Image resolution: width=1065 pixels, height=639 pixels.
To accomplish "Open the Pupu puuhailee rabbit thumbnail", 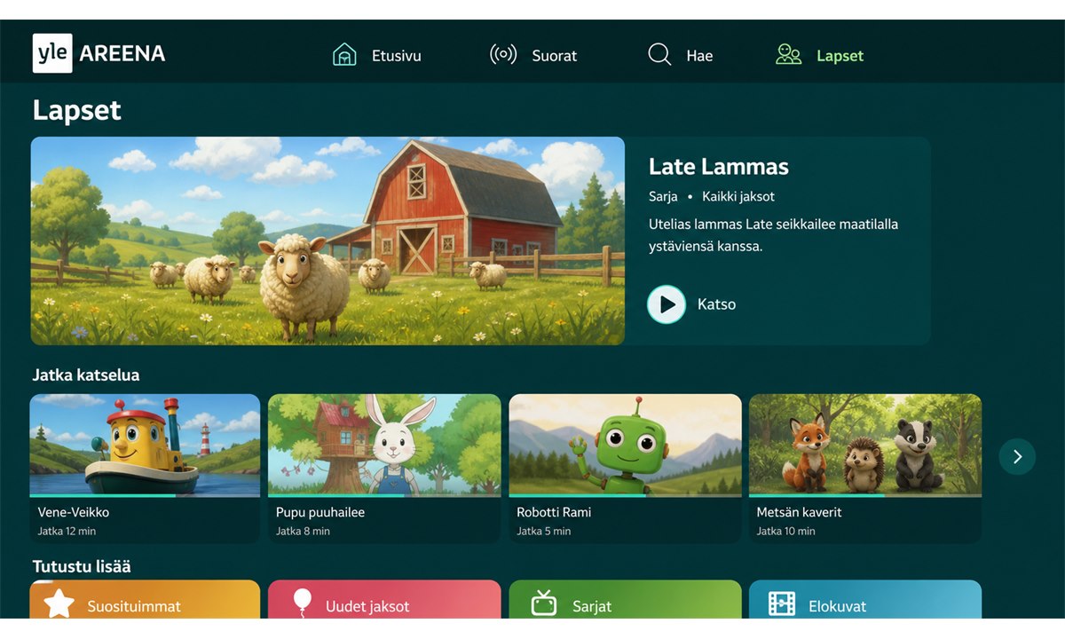I will pyautogui.click(x=384, y=444).
